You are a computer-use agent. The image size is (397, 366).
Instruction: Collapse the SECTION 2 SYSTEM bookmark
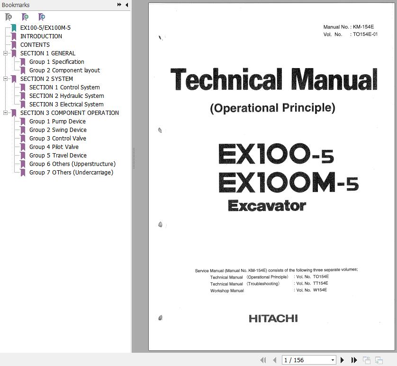coord(5,78)
